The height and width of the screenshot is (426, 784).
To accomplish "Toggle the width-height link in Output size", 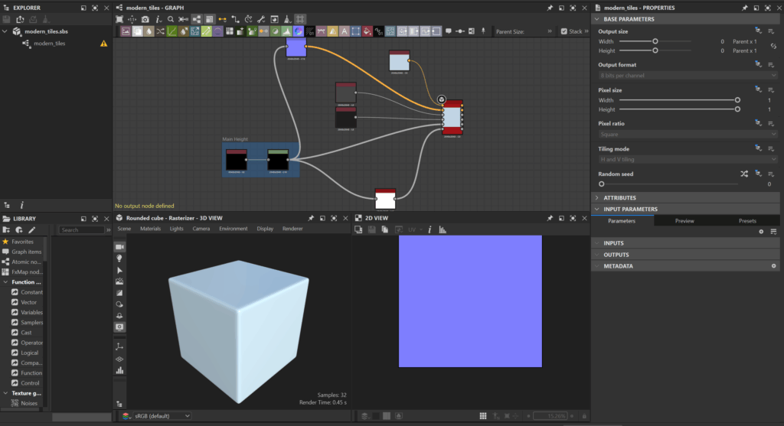I will pyautogui.click(x=773, y=46).
